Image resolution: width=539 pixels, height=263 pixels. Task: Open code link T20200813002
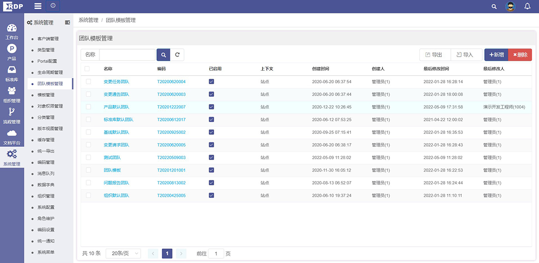coord(171,183)
